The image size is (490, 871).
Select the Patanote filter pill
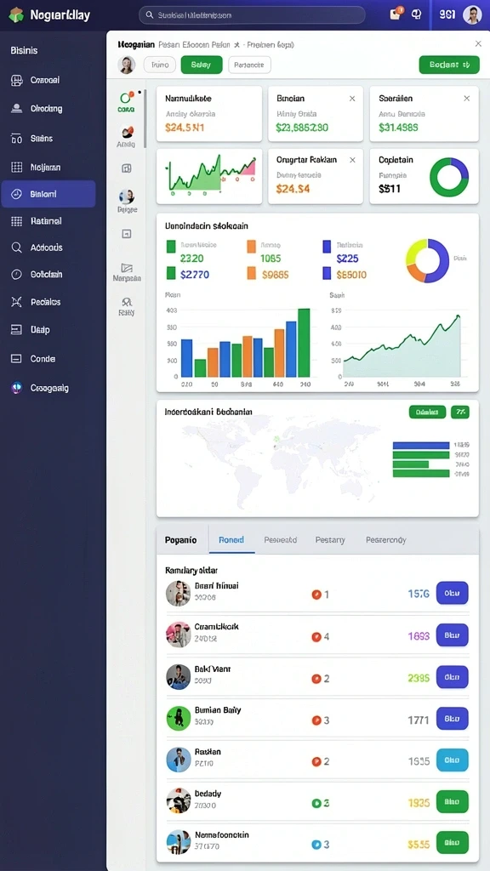[249, 65]
